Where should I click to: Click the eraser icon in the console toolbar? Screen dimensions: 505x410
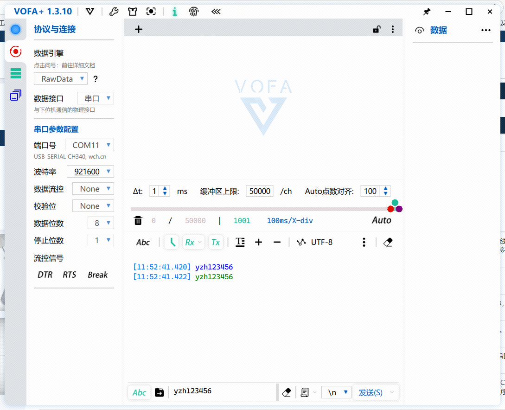click(388, 242)
